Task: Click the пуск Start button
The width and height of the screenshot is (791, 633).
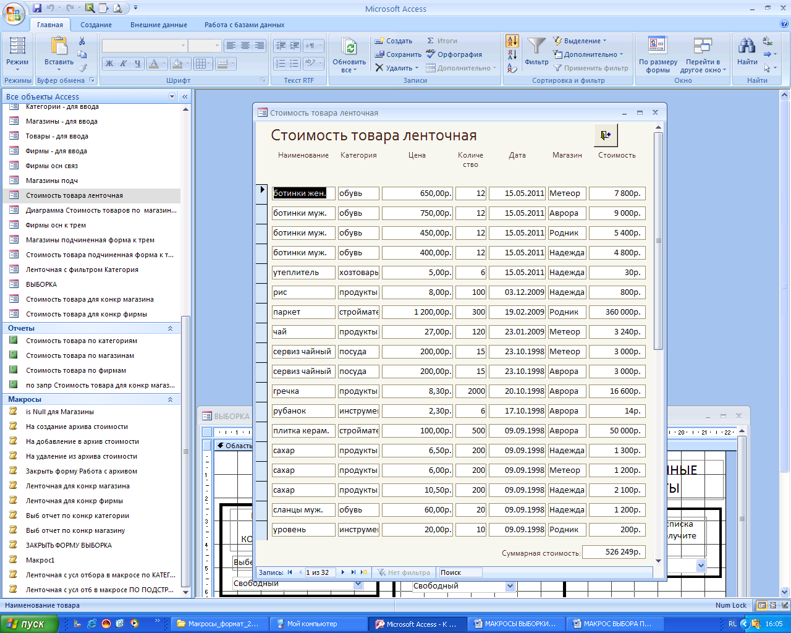Action: pos(30,624)
